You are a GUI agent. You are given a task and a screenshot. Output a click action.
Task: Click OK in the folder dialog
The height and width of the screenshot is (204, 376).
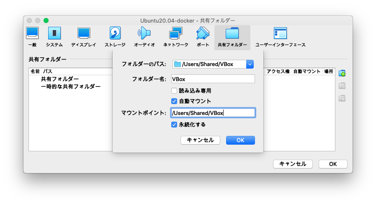(x=240, y=140)
